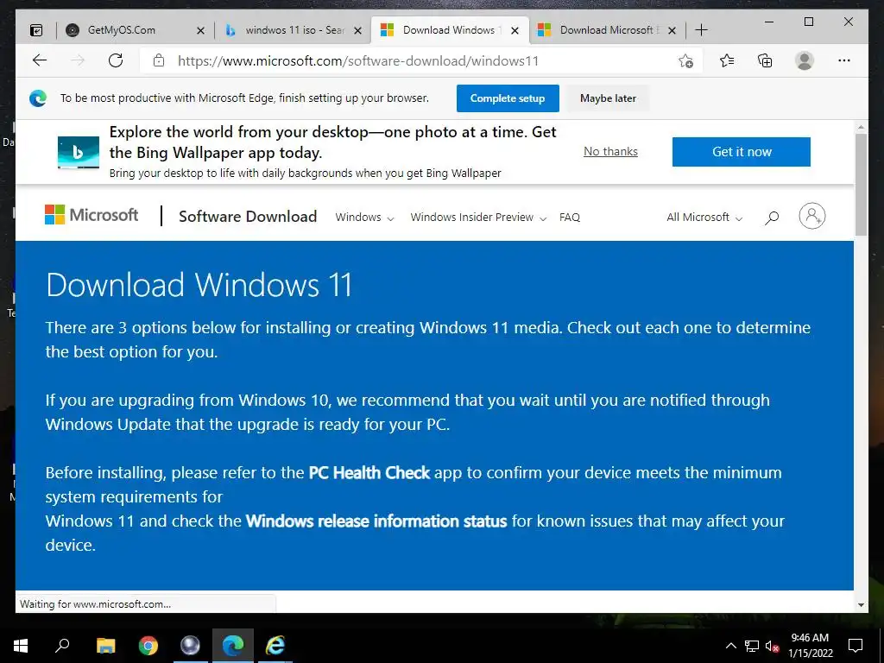The image size is (884, 663).
Task: Add this page to favorites
Action: coord(685,60)
